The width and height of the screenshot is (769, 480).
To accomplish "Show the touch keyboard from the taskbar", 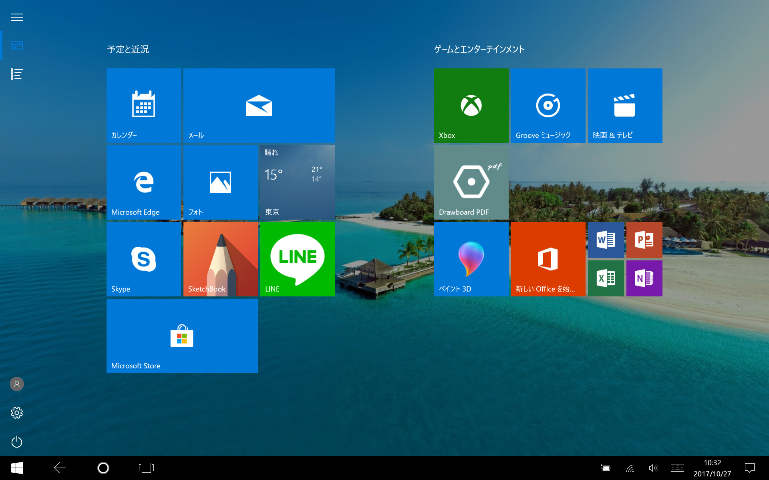I will [677, 468].
